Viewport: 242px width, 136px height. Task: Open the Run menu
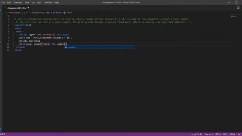[x=39, y=3]
